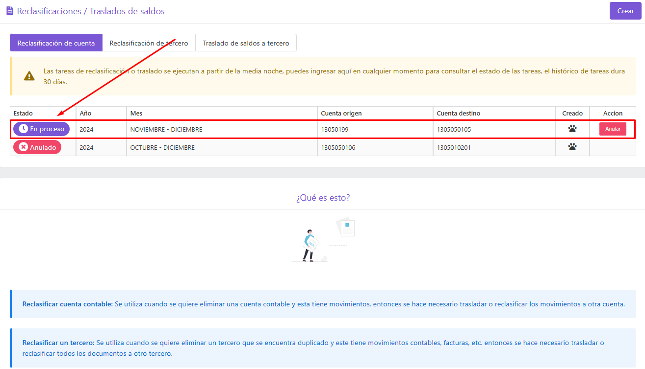
Task: Click the document icon beside the Reclasificaciones title
Action: (x=10, y=10)
